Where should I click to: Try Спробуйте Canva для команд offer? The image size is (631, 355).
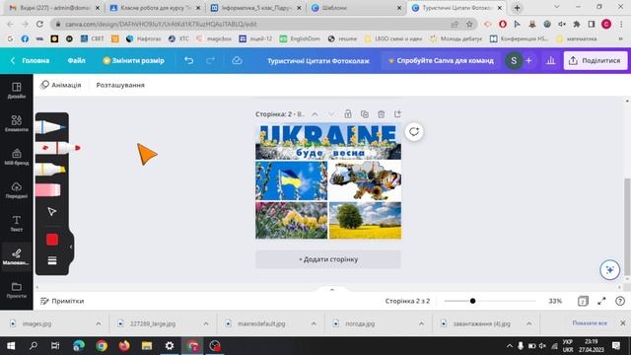point(441,61)
